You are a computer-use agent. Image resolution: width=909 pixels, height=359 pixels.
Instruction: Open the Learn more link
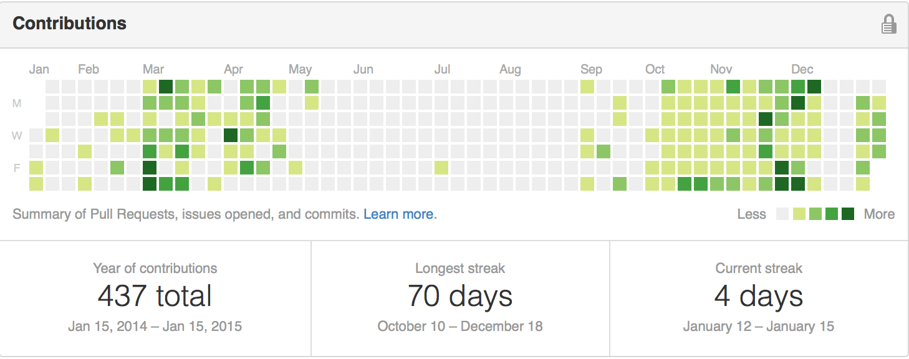[x=398, y=214]
